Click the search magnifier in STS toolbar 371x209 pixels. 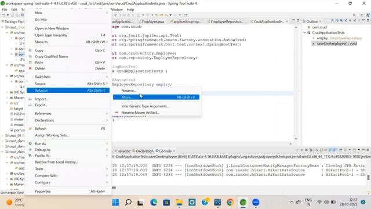point(354,15)
